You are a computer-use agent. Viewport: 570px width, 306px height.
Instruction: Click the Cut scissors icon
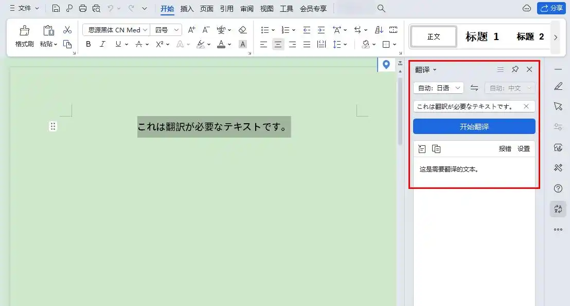click(67, 30)
